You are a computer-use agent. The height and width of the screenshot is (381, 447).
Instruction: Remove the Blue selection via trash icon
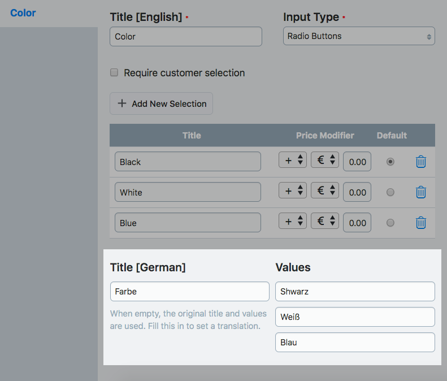(421, 223)
